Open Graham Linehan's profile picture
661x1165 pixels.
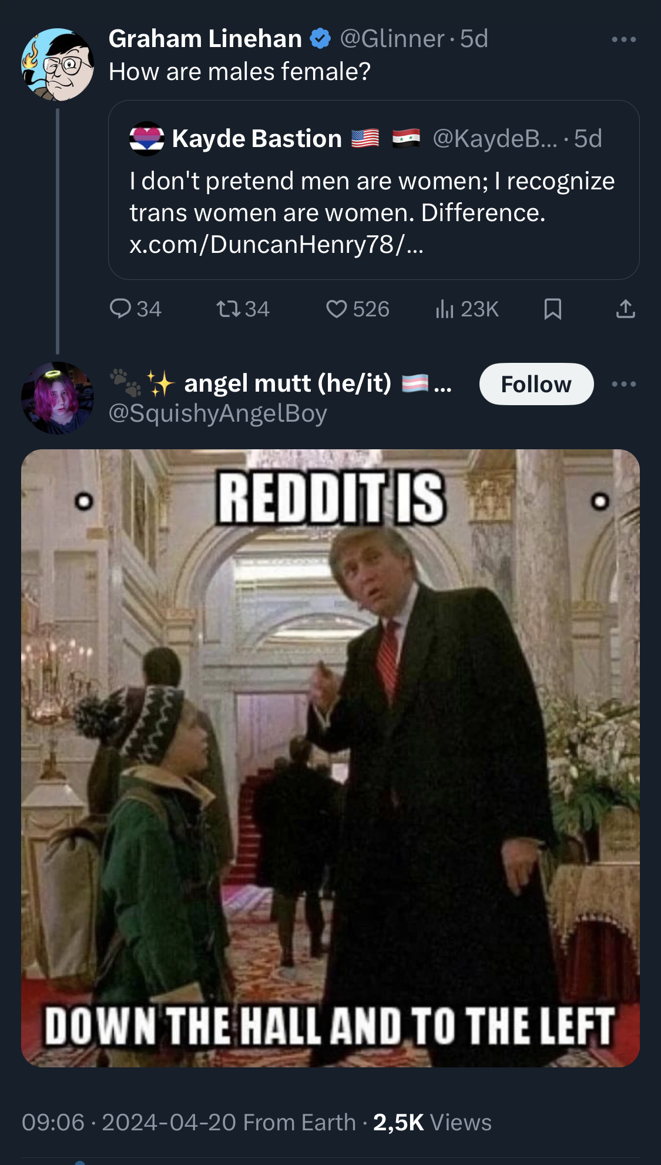point(58,65)
